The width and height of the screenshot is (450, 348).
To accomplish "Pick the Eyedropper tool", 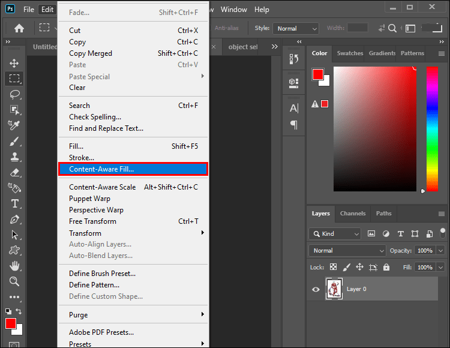I will coord(14,125).
